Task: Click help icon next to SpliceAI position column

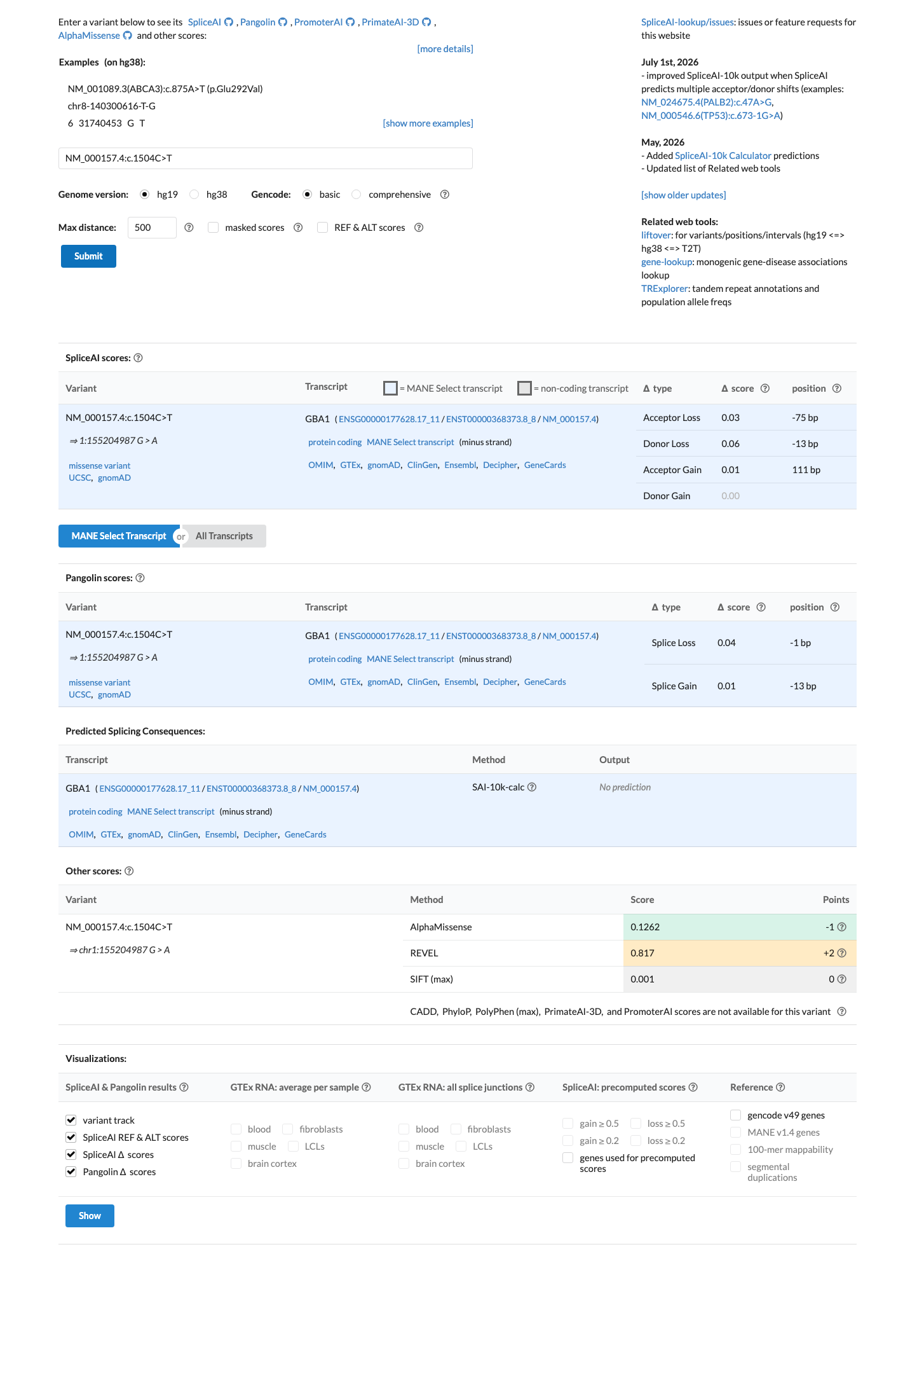Action: pos(837,389)
